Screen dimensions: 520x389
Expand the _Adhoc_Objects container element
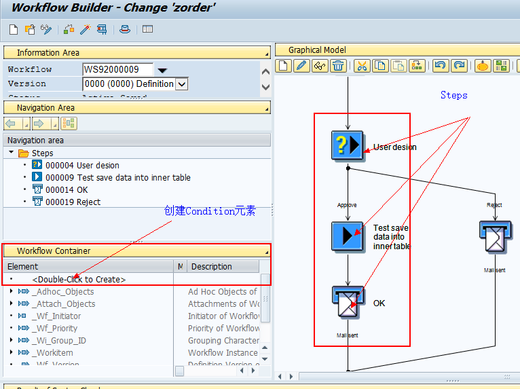(12, 291)
